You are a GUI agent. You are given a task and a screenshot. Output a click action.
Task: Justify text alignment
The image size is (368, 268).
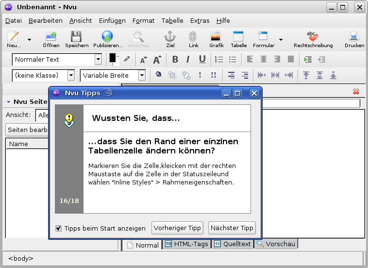(291, 59)
